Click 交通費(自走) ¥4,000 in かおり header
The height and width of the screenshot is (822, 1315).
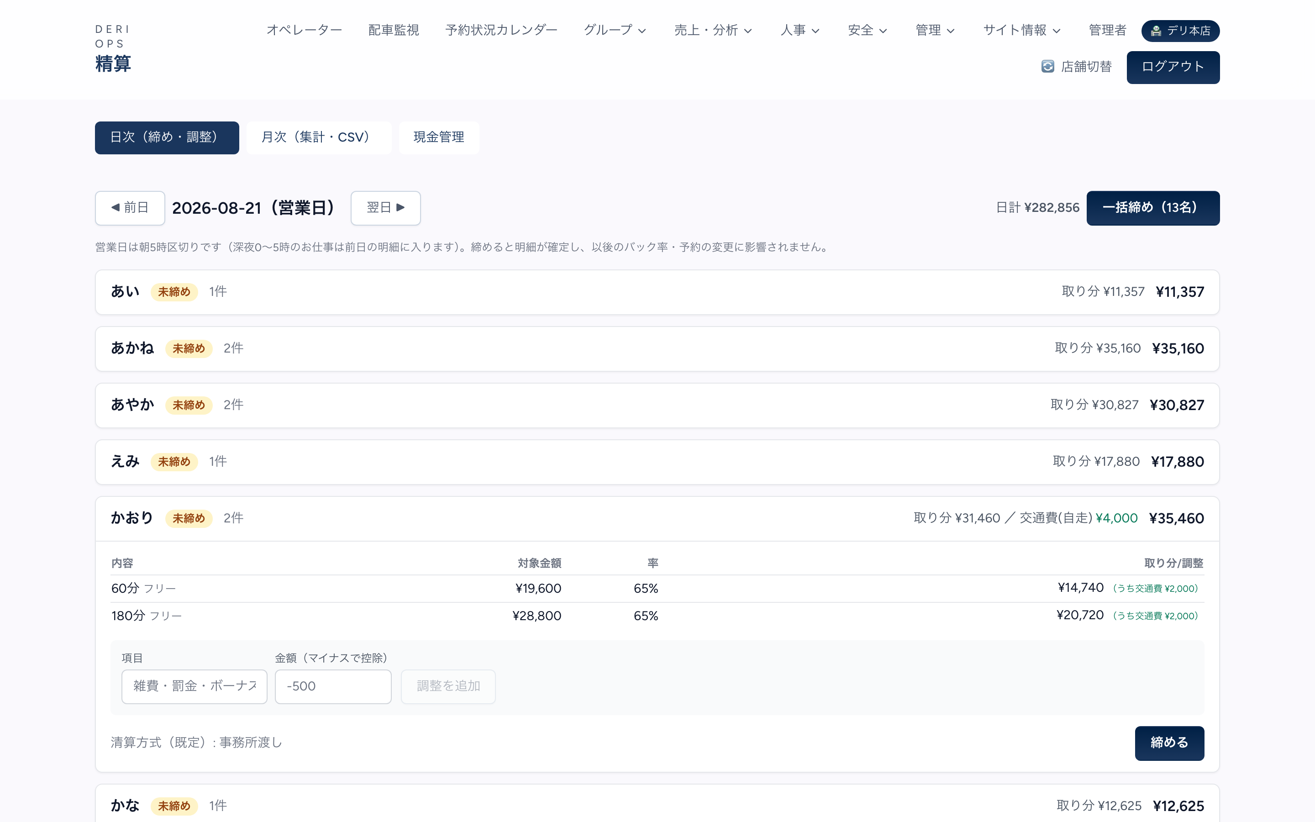point(1078,518)
